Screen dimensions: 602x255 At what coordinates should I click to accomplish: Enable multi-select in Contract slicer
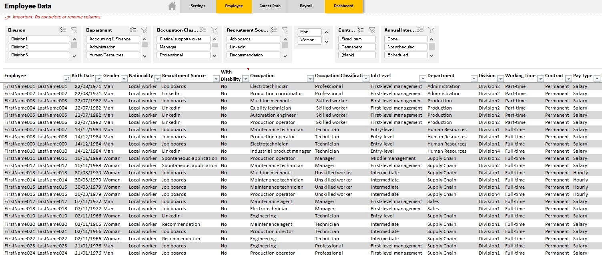click(x=361, y=30)
